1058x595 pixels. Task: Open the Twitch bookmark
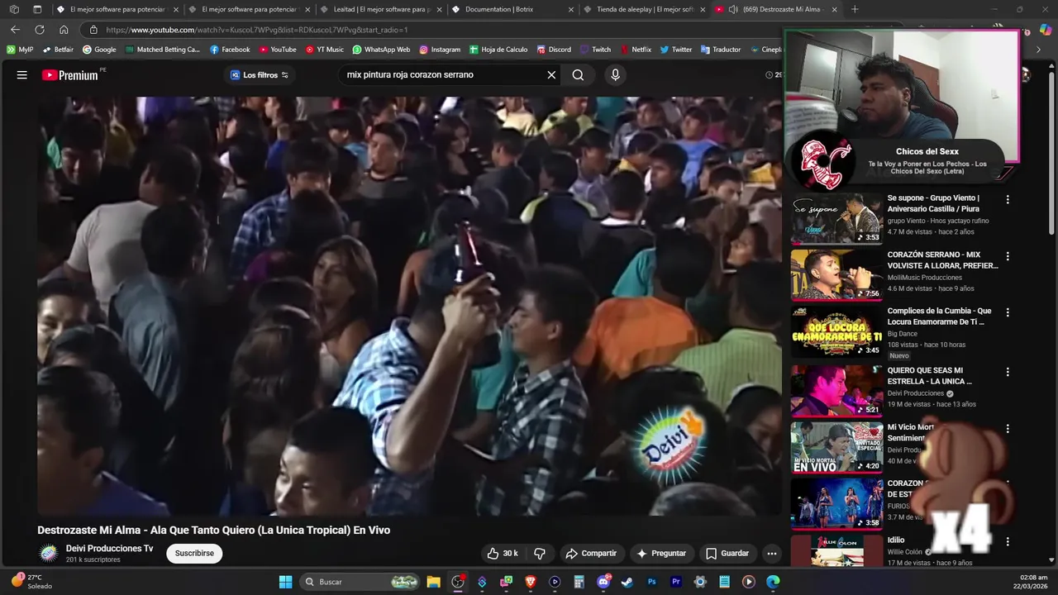595,50
